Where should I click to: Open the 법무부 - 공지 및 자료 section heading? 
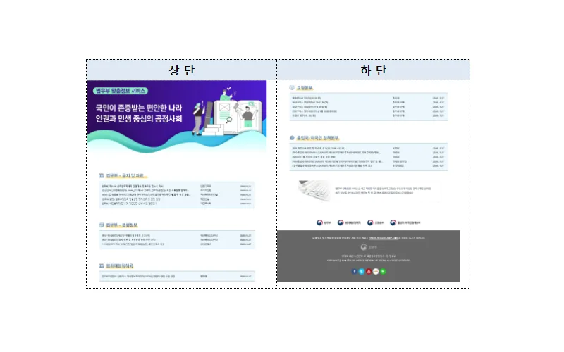point(125,175)
